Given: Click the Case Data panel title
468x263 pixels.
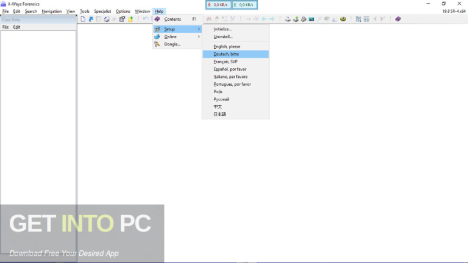Looking at the screenshot, I should (x=11, y=19).
